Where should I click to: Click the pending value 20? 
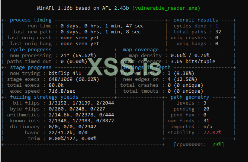[x=206, y=109]
